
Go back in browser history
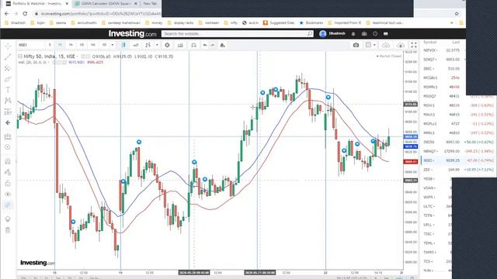[7, 14]
